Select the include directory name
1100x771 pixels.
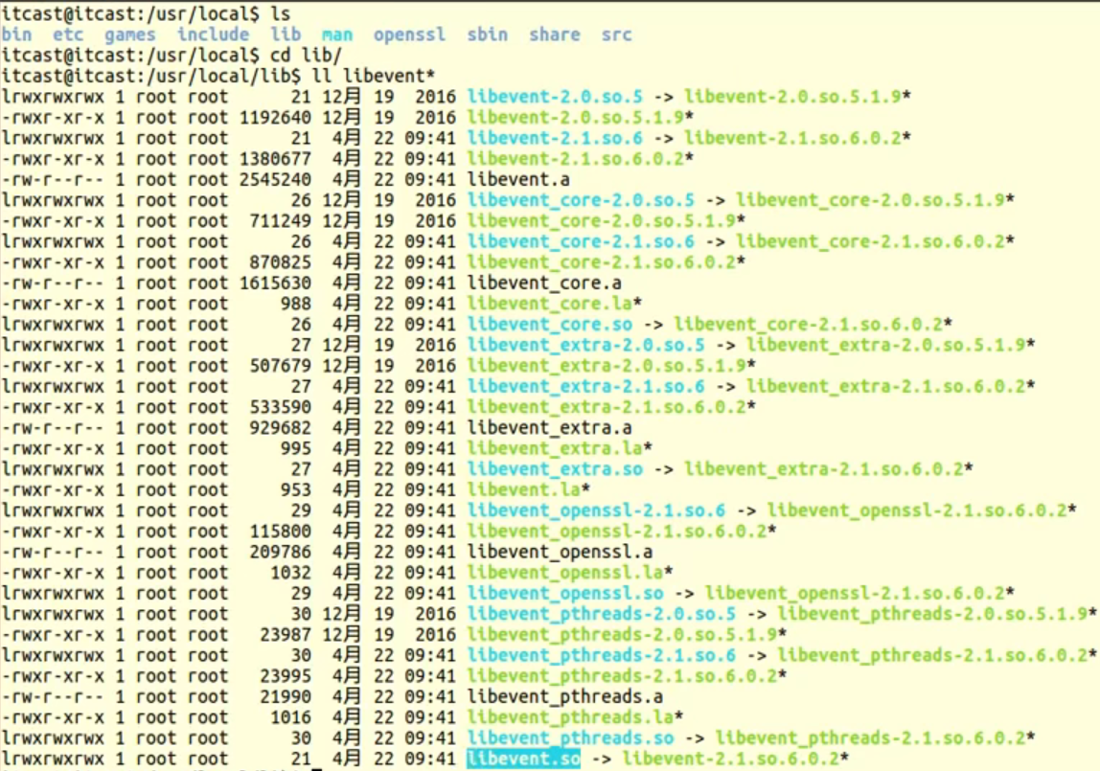point(214,34)
